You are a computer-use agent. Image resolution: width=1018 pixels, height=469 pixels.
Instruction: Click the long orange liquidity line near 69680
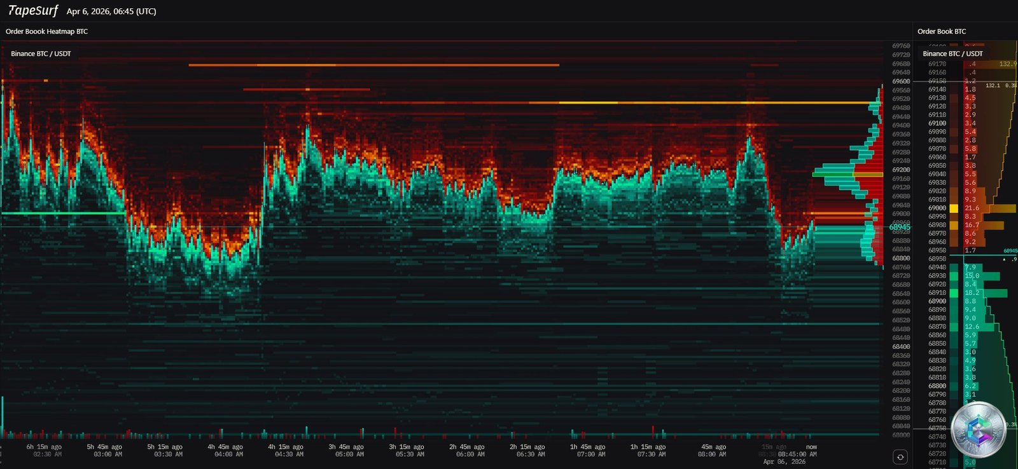pos(374,65)
